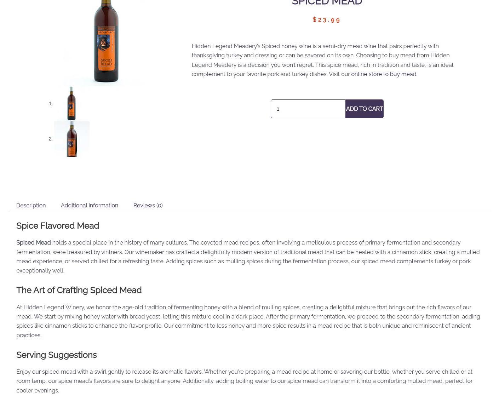Click the Spice Flavored Mead heading
The width and height of the screenshot is (499, 396).
click(x=58, y=226)
